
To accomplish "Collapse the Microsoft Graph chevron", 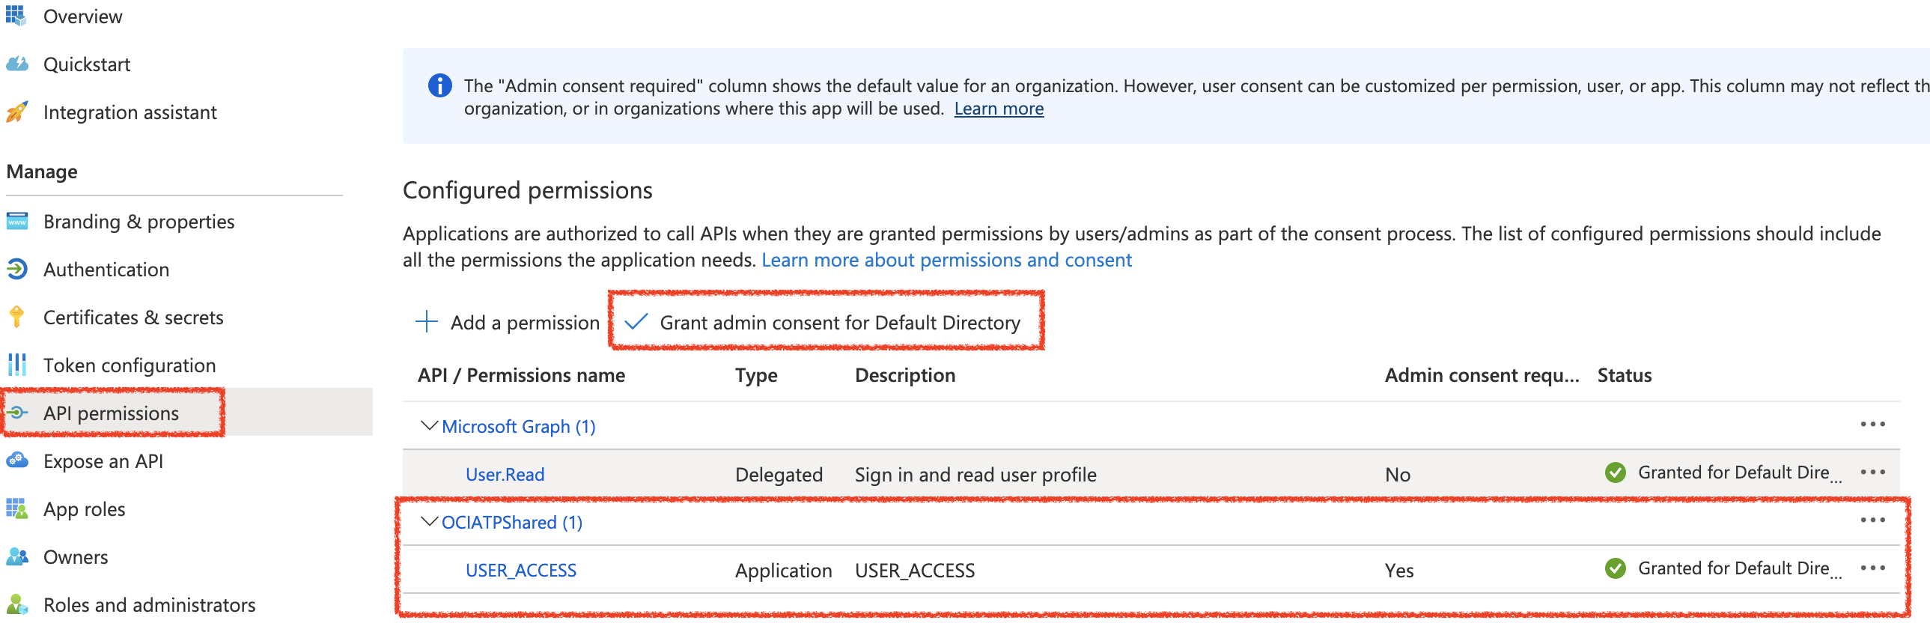I will pos(429,426).
